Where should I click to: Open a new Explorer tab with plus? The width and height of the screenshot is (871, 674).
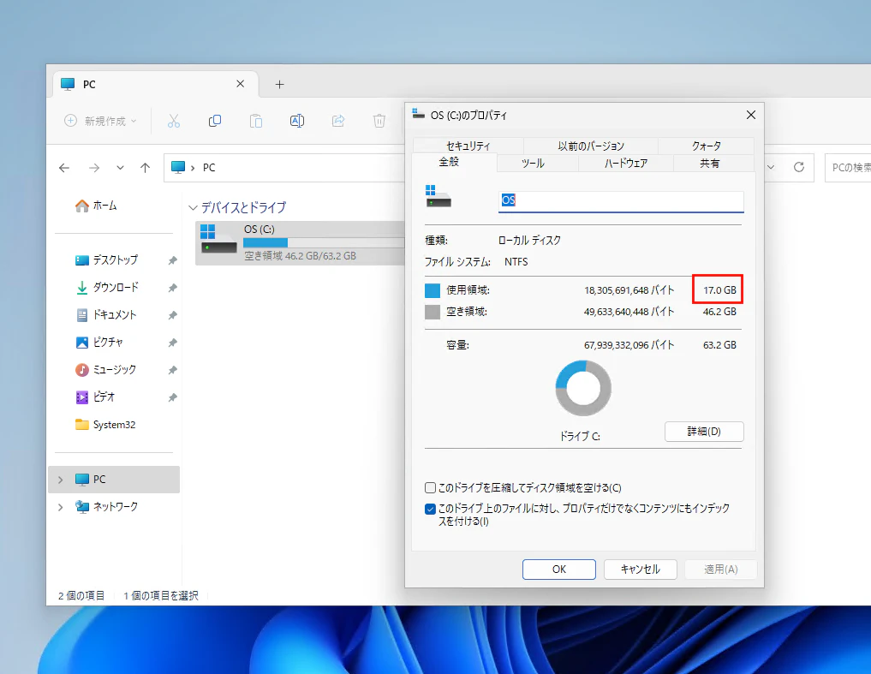click(x=280, y=85)
